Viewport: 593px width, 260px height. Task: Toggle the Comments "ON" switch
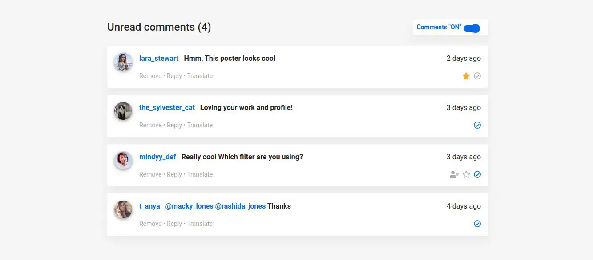pos(472,28)
